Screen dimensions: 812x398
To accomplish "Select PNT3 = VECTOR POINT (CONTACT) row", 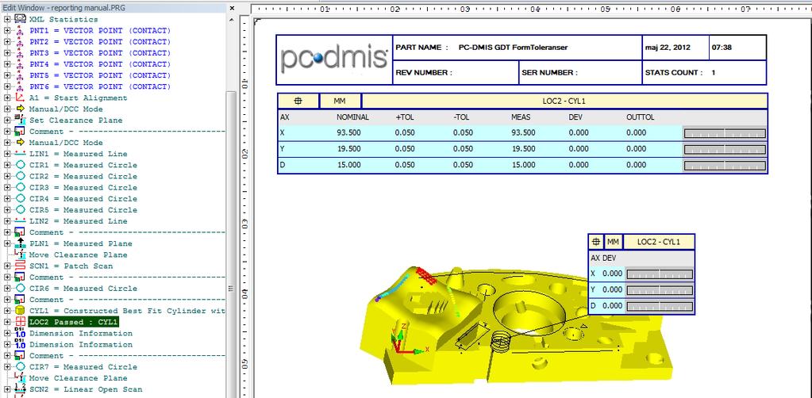I will point(100,53).
